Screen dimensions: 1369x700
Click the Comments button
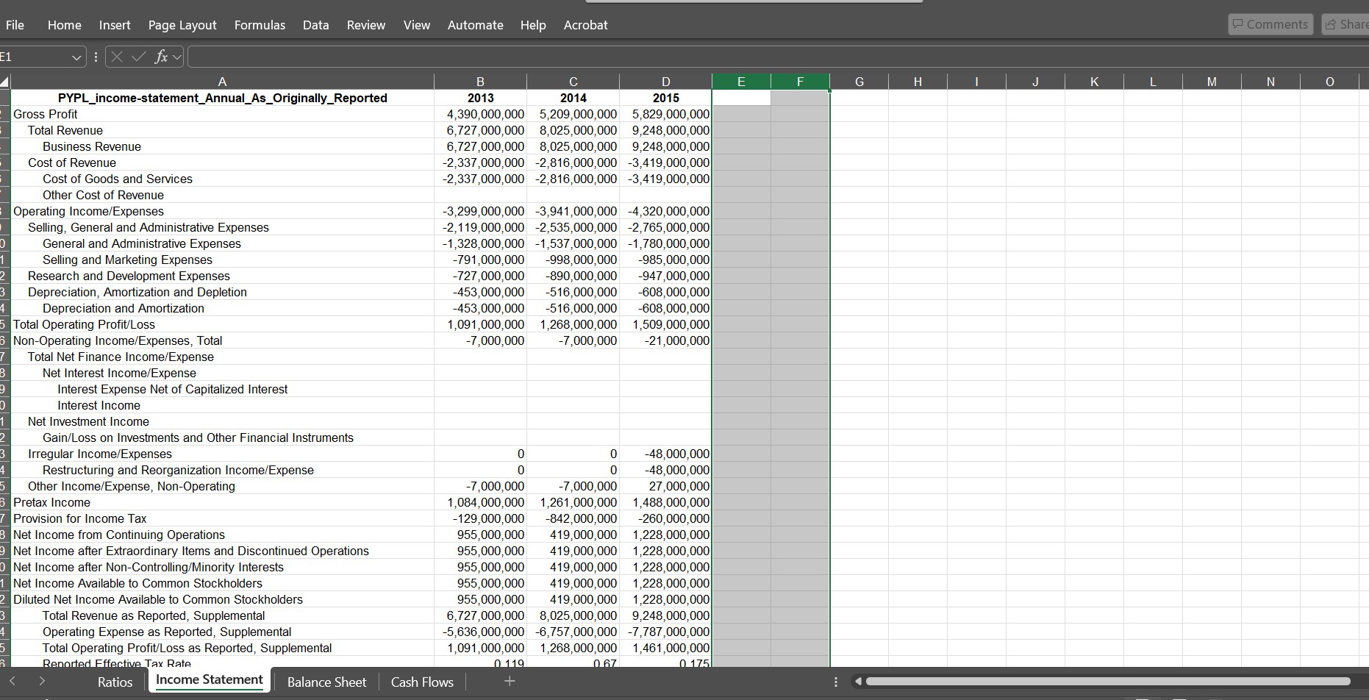(x=1270, y=24)
